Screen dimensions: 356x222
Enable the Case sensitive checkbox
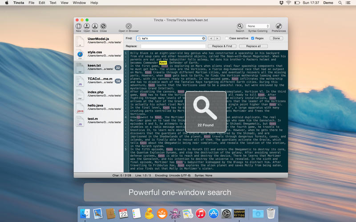coord(226,39)
